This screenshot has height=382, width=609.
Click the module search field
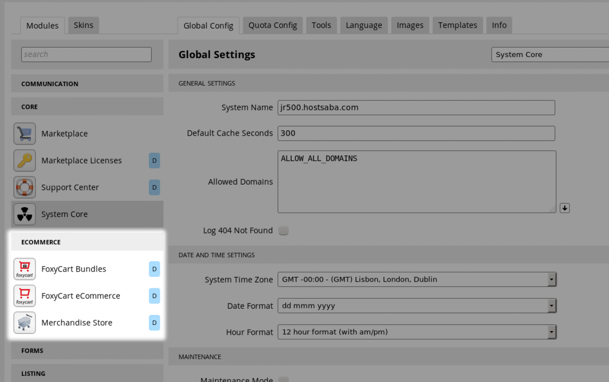(86, 54)
